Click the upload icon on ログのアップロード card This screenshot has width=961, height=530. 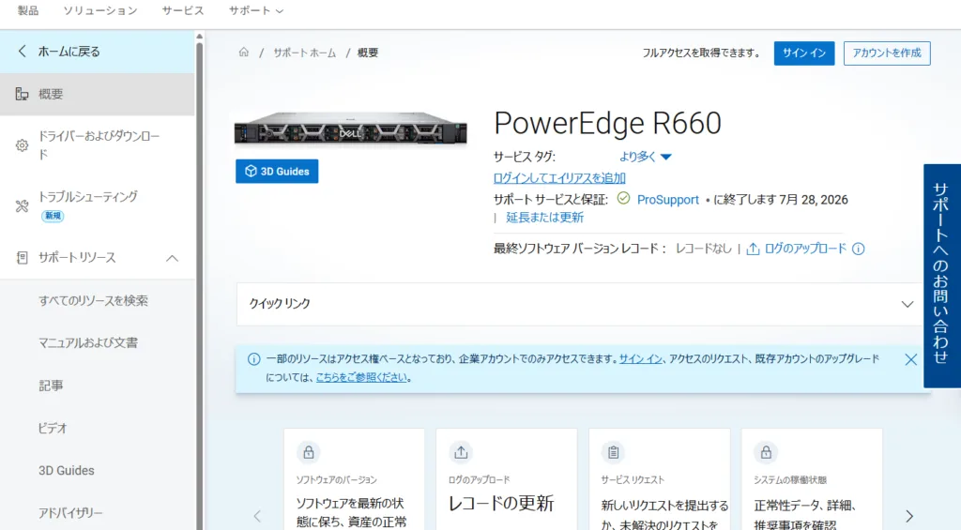pyautogui.click(x=461, y=452)
